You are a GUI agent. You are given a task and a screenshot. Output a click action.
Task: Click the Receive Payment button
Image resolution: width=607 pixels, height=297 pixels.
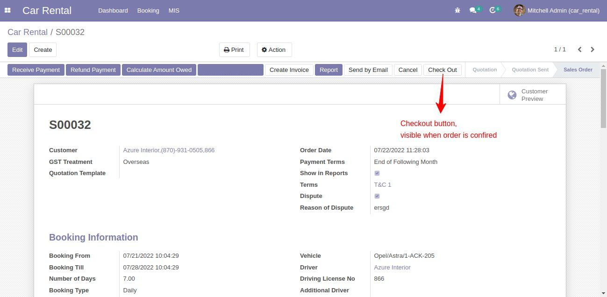[x=36, y=70]
